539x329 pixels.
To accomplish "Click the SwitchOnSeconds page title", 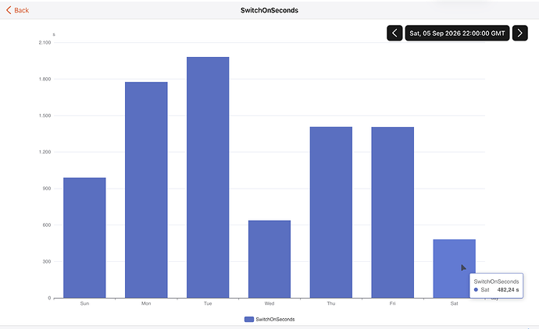I will pos(269,10).
